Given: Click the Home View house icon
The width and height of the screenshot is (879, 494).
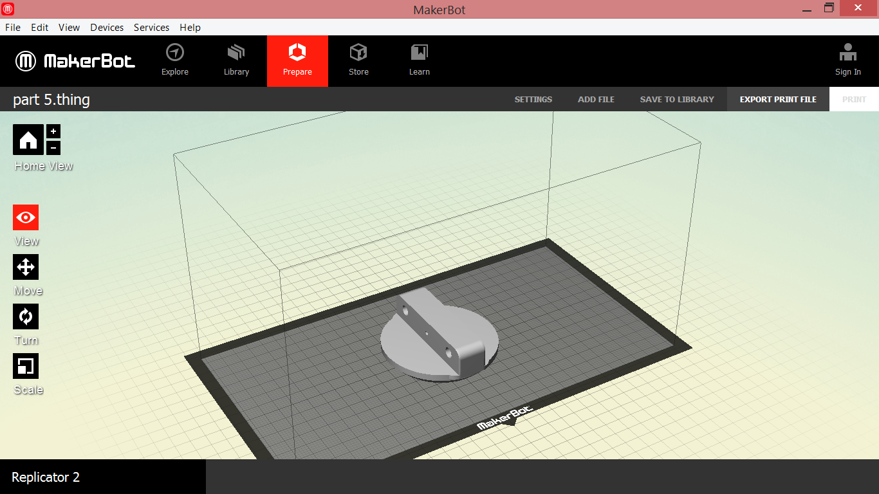Looking at the screenshot, I should [28, 140].
